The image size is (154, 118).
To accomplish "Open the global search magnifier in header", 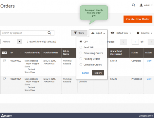I will coord(133,5).
